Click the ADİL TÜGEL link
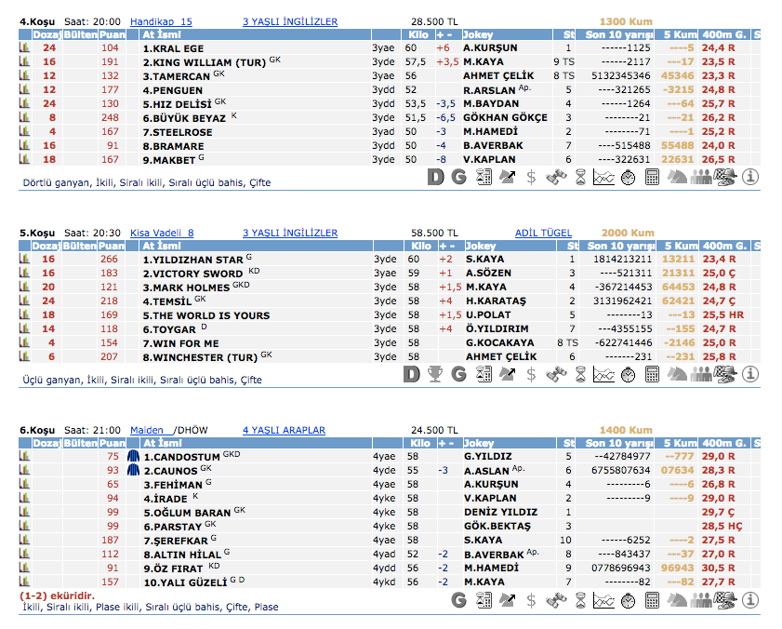 544,233
